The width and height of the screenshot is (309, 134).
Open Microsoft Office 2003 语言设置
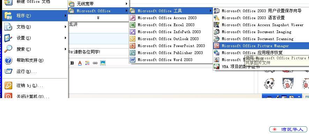(x=261, y=18)
